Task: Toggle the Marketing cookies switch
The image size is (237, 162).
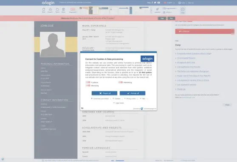Action: pos(121,82)
